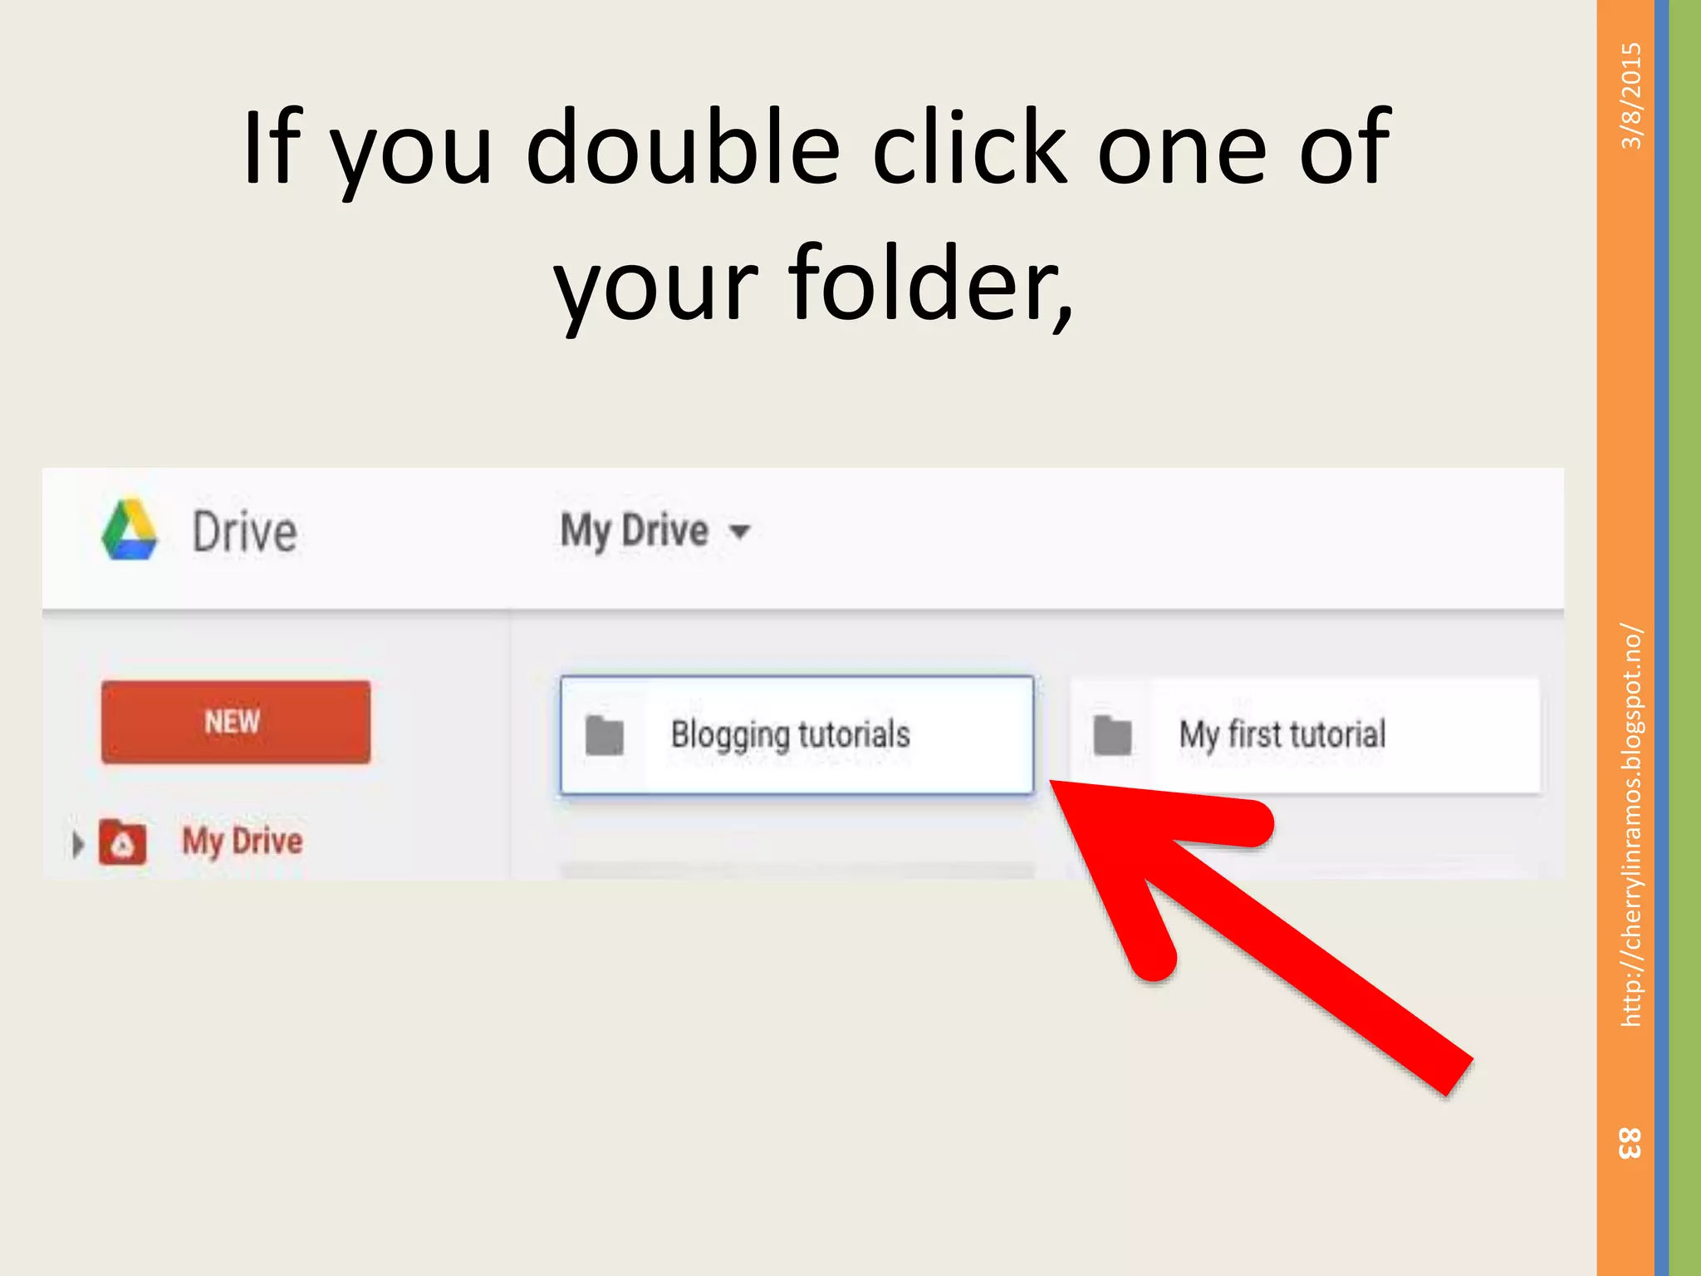Viewport: 1701px width, 1276px height.
Task: Click the green vertical stripe on right edge
Action: point(1684,638)
